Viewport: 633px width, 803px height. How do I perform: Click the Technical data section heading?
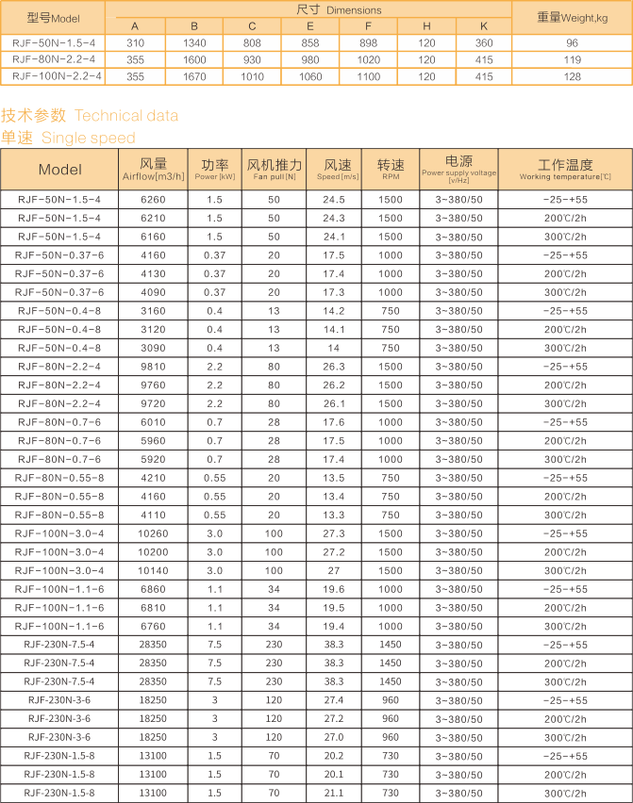[x=90, y=116]
